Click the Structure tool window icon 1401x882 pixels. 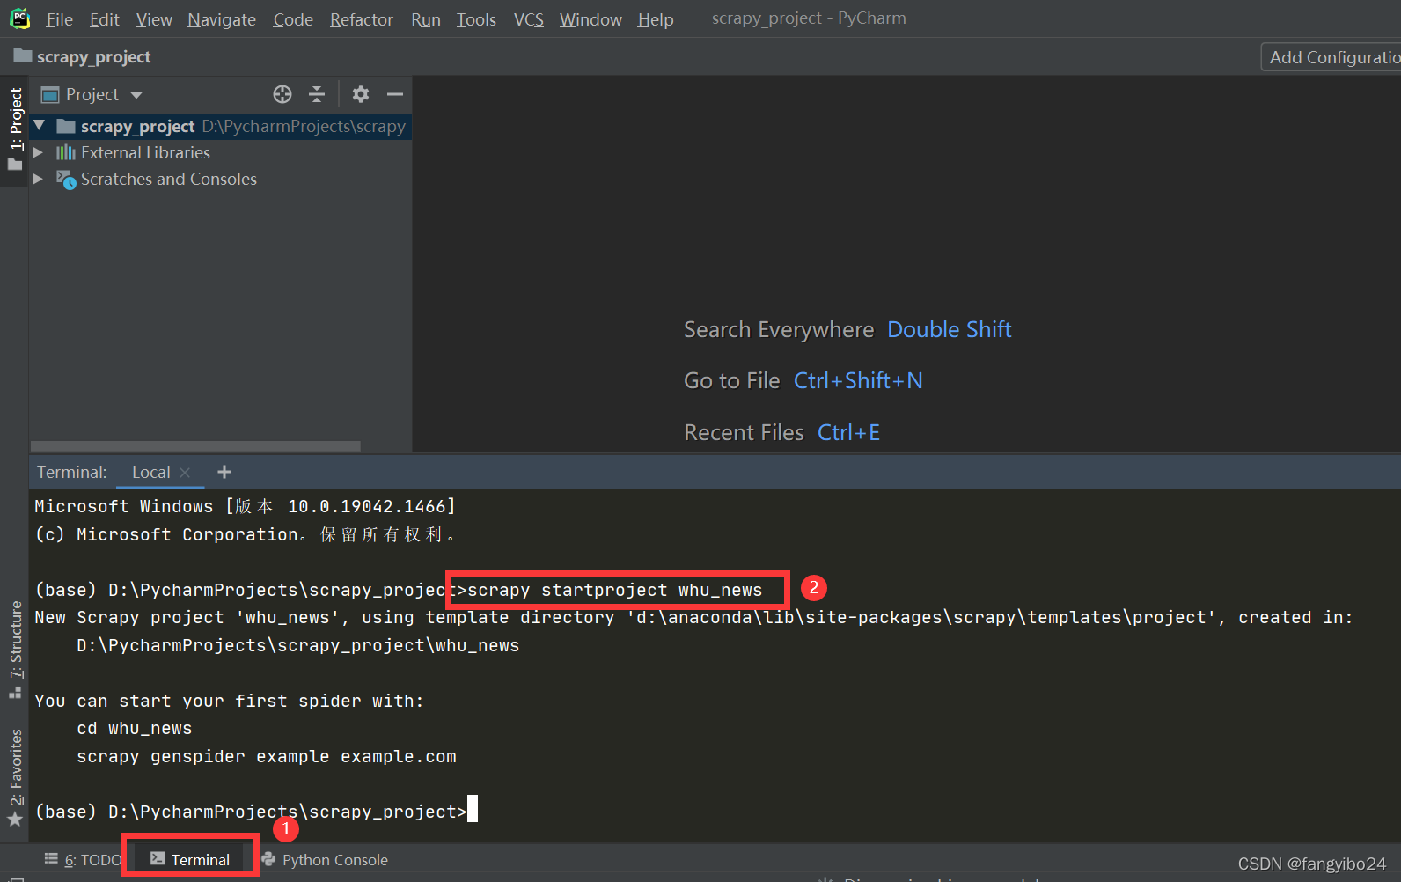[x=15, y=693]
